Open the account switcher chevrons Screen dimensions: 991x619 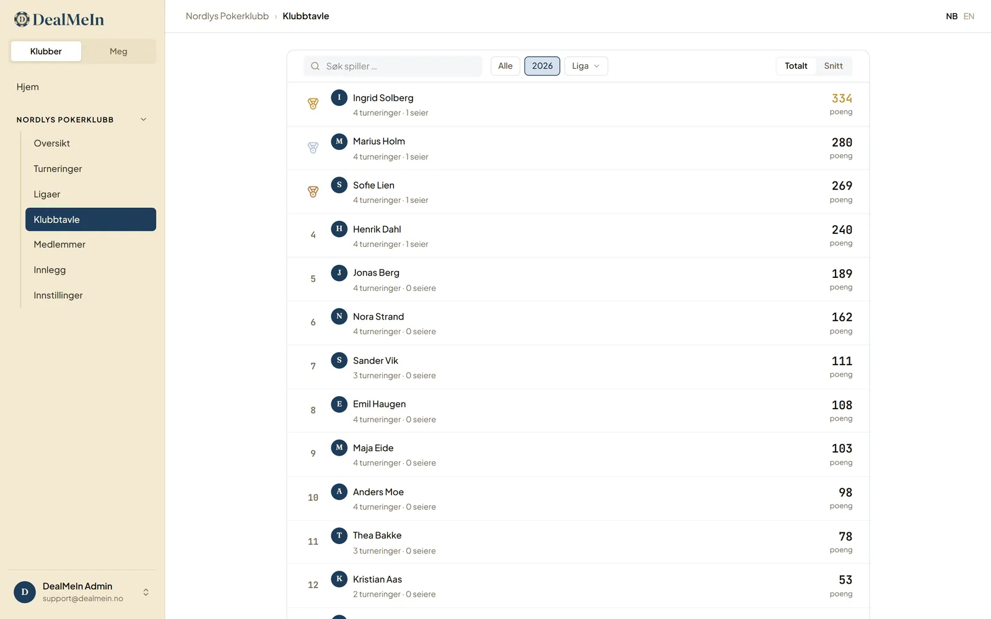[146, 592]
